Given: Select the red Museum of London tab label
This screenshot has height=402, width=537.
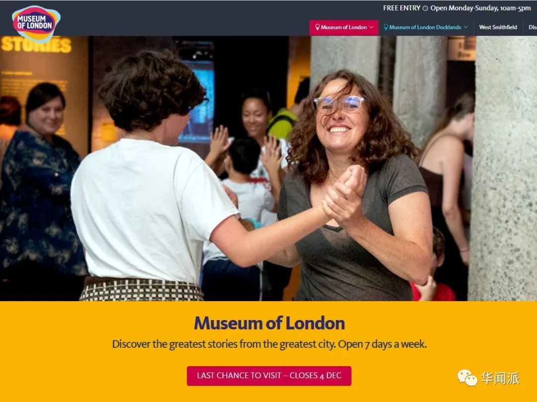Looking at the screenshot, I should pyautogui.click(x=344, y=27).
